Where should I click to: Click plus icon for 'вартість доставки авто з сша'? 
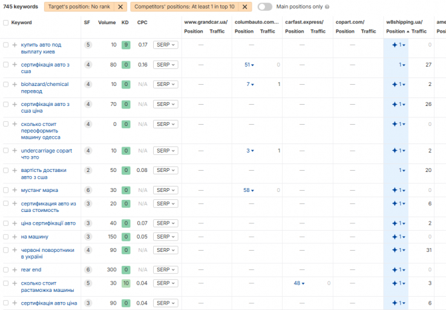click(x=15, y=170)
